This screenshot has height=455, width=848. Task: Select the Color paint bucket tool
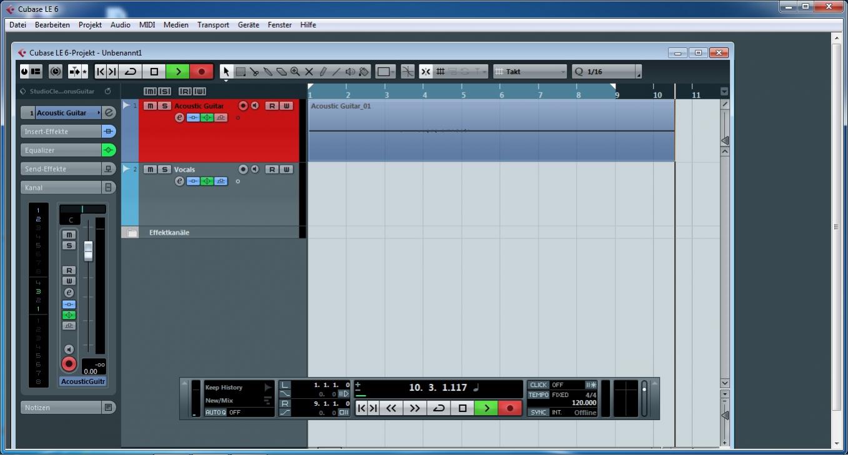pyautogui.click(x=364, y=72)
